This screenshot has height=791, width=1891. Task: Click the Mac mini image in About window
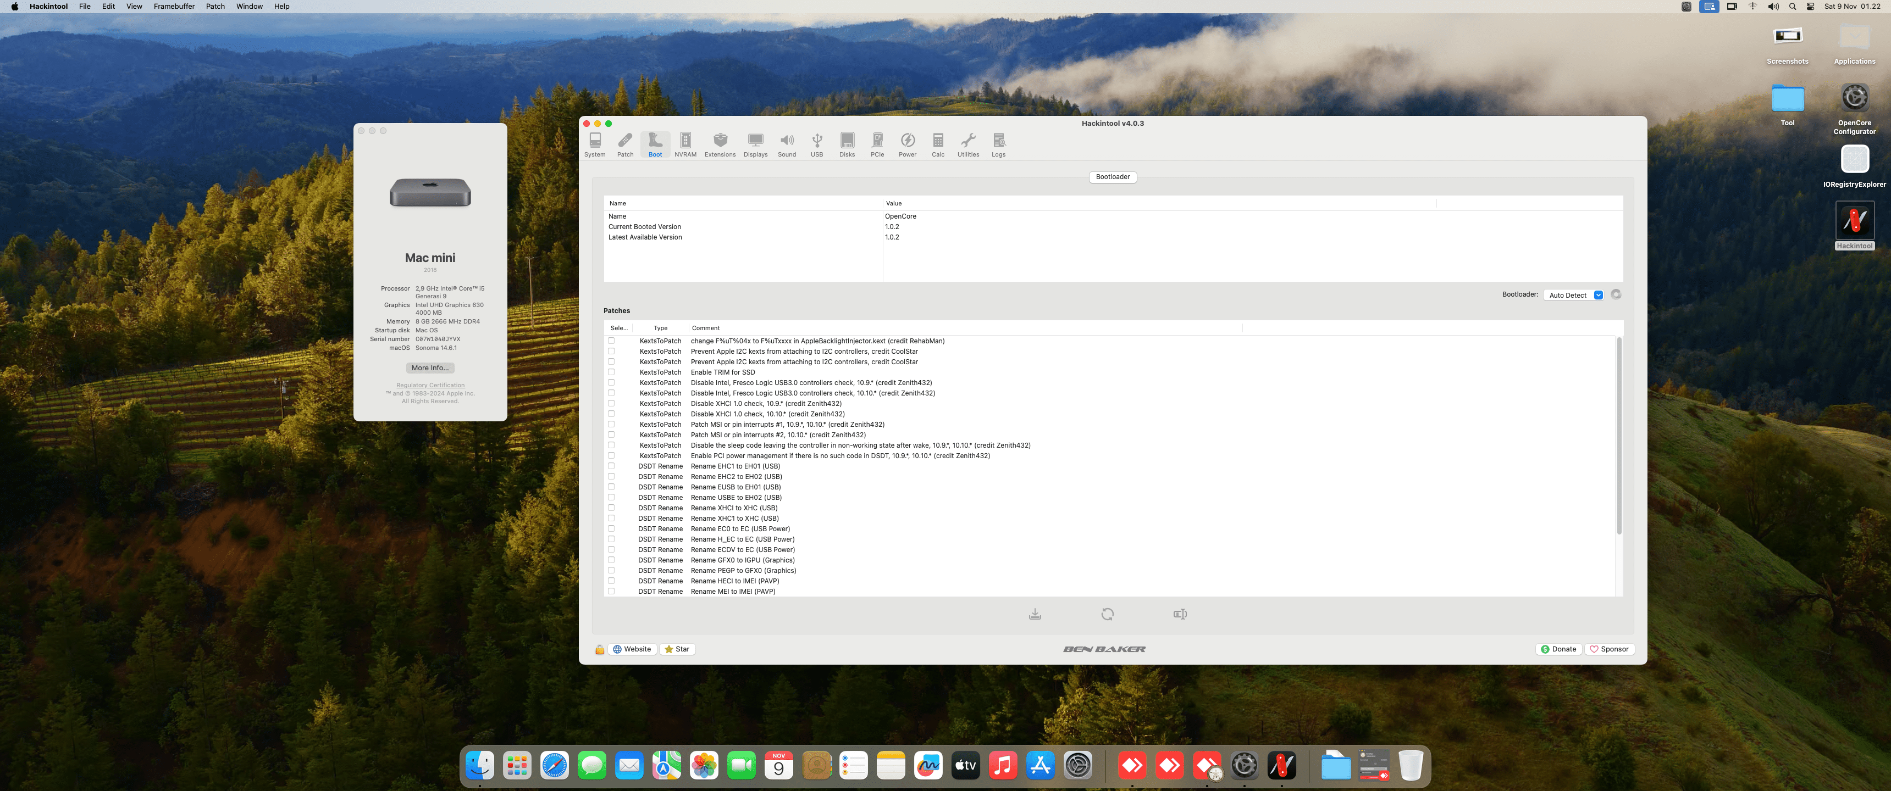tap(430, 193)
